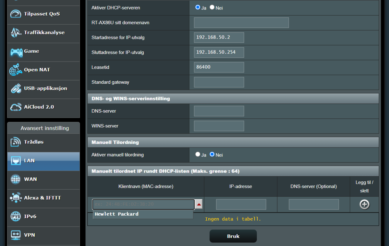This screenshot has width=389, height=246.
Task: Go to AiCloud 2.0 menu label
Action: (x=39, y=107)
